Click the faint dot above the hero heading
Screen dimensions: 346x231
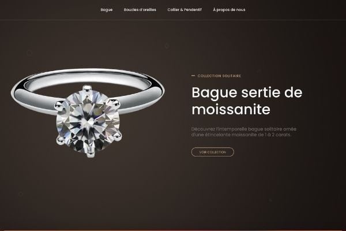coord(259,71)
